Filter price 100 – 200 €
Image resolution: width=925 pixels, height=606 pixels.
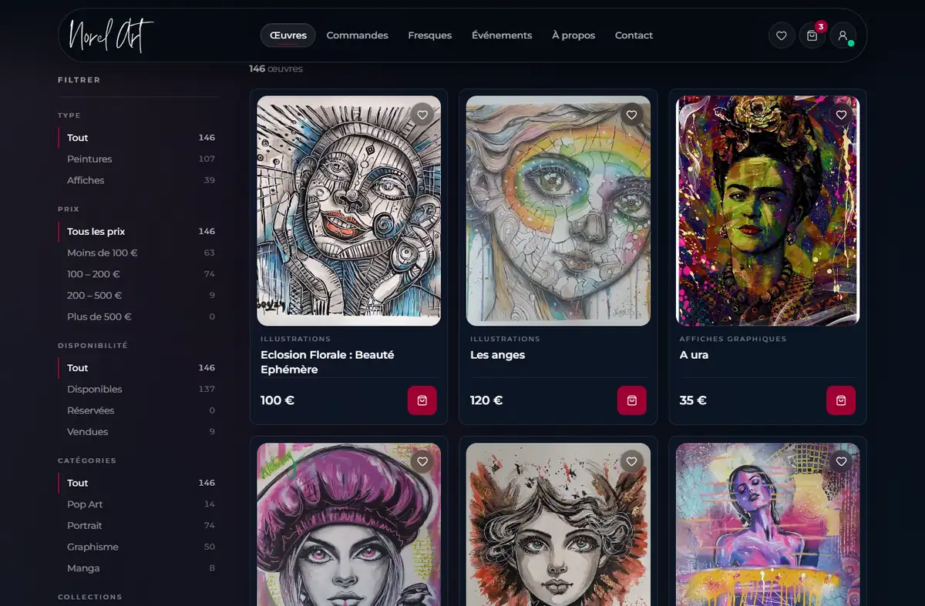point(137,274)
